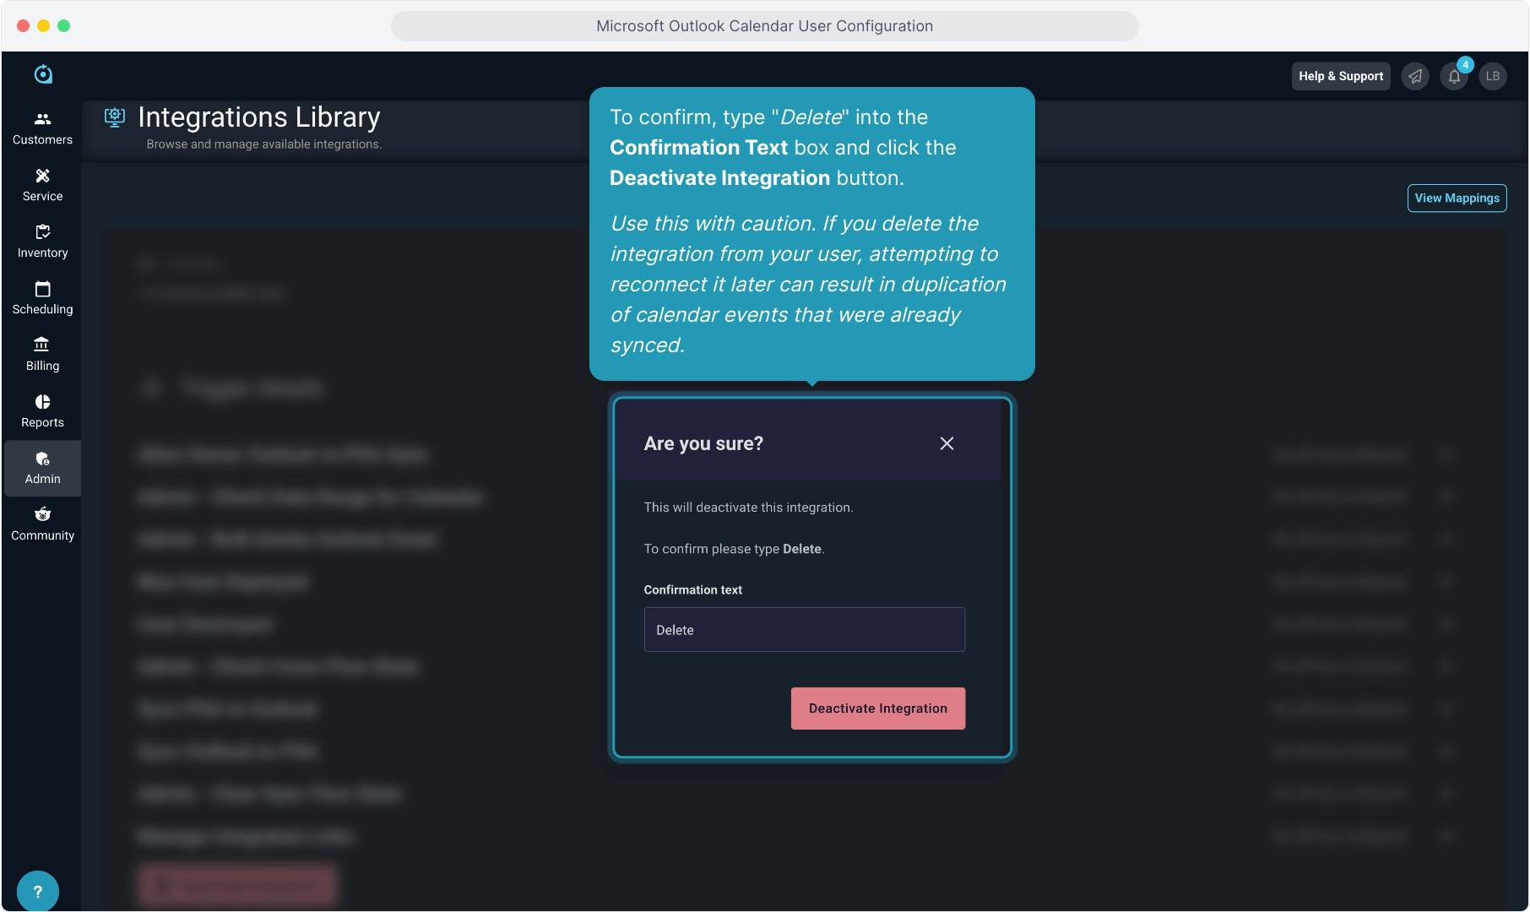Open Scheduling in the sidebar
This screenshot has width=1530, height=912.
[x=42, y=298]
